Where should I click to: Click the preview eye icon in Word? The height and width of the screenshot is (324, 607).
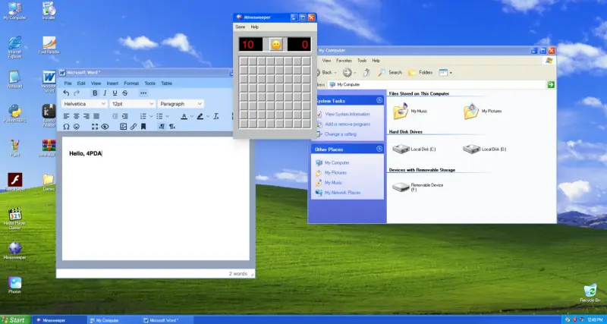tap(105, 127)
